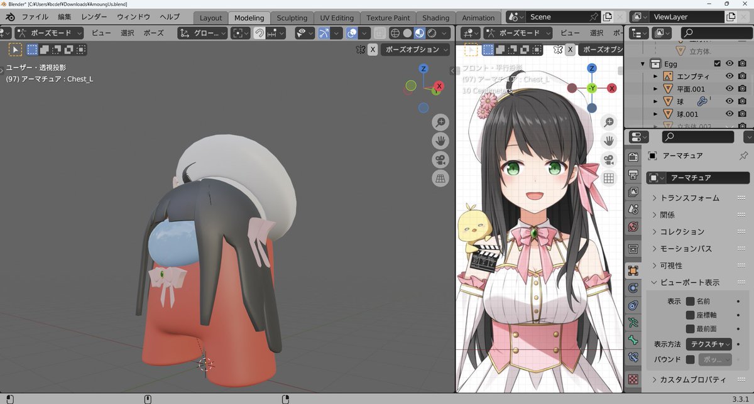The width and height of the screenshot is (754, 404).
Task: Open the ビュー menu in the left viewport
Action: pyautogui.click(x=101, y=33)
